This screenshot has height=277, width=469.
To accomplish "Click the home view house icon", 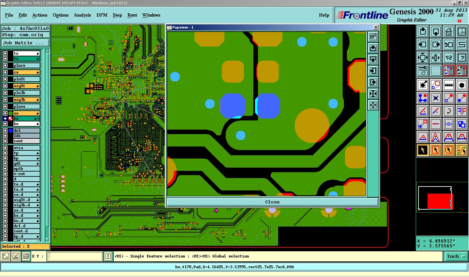I will [x=449, y=32].
